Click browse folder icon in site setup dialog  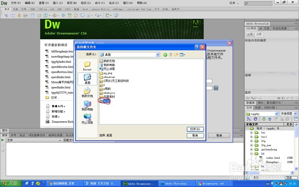point(216,88)
